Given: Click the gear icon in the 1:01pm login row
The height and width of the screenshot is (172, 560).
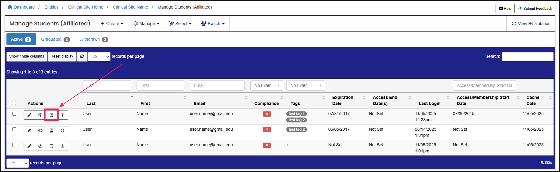Looking at the screenshot, I should tap(63, 146).
